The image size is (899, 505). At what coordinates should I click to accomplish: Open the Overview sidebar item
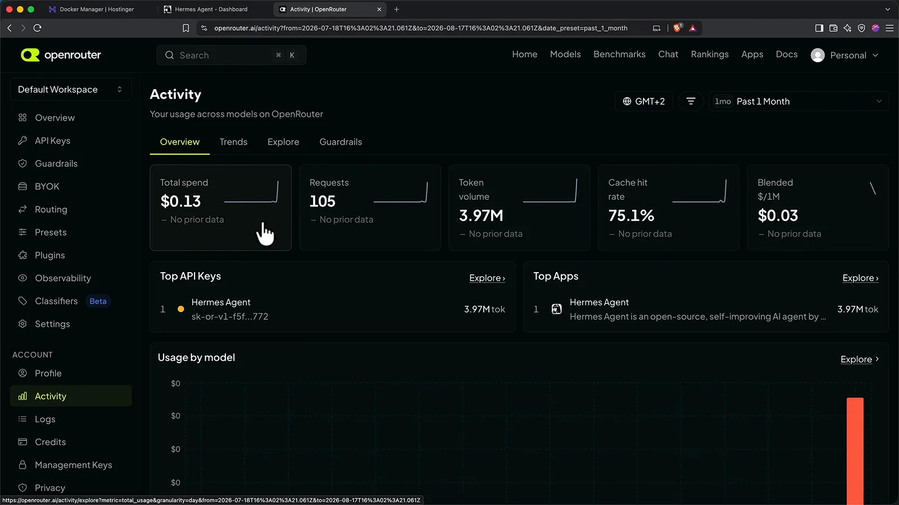click(x=71, y=118)
